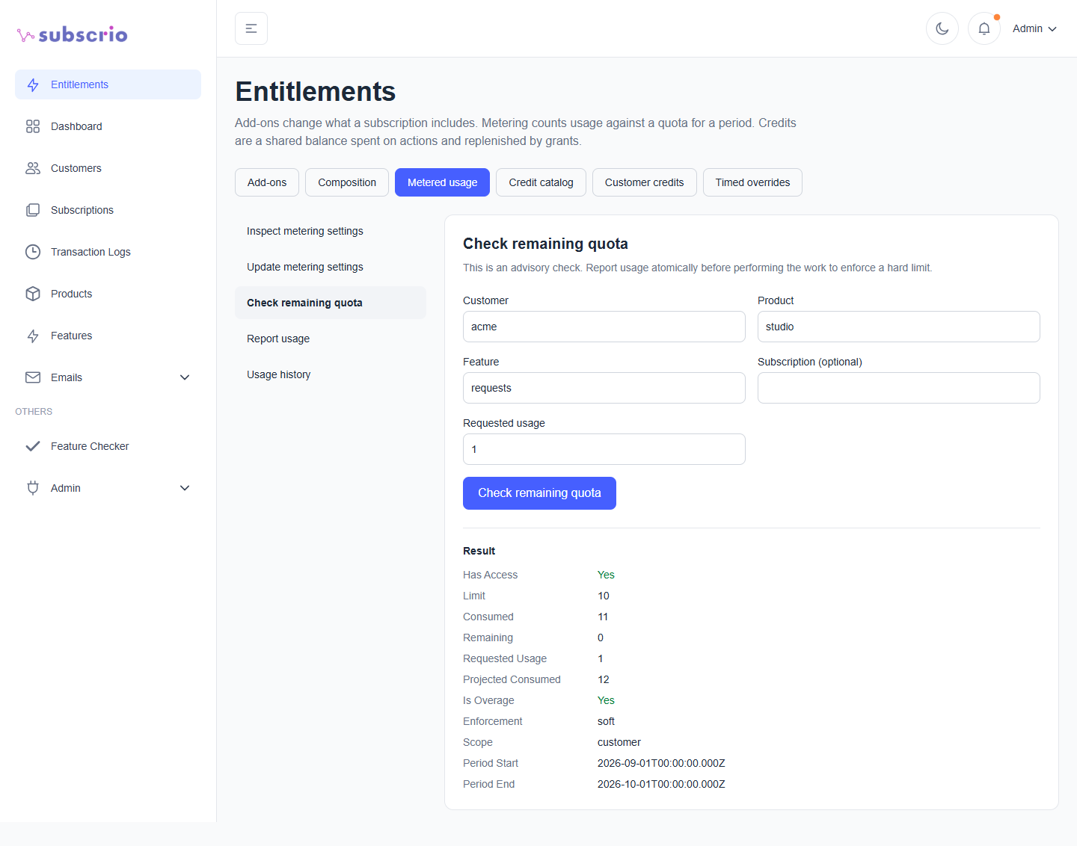This screenshot has width=1077, height=846.
Task: Click the blue Check remaining quota button
Action: tap(539, 493)
